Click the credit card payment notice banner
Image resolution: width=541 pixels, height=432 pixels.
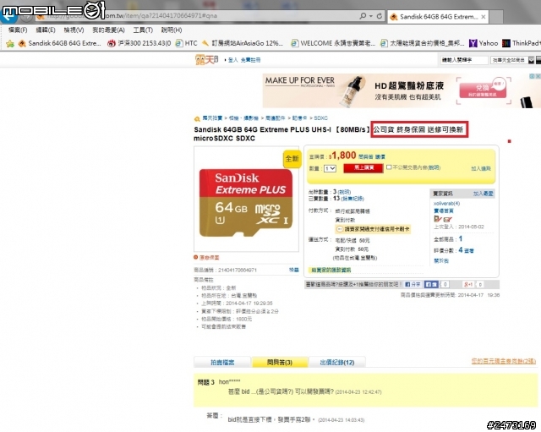[x=373, y=229]
